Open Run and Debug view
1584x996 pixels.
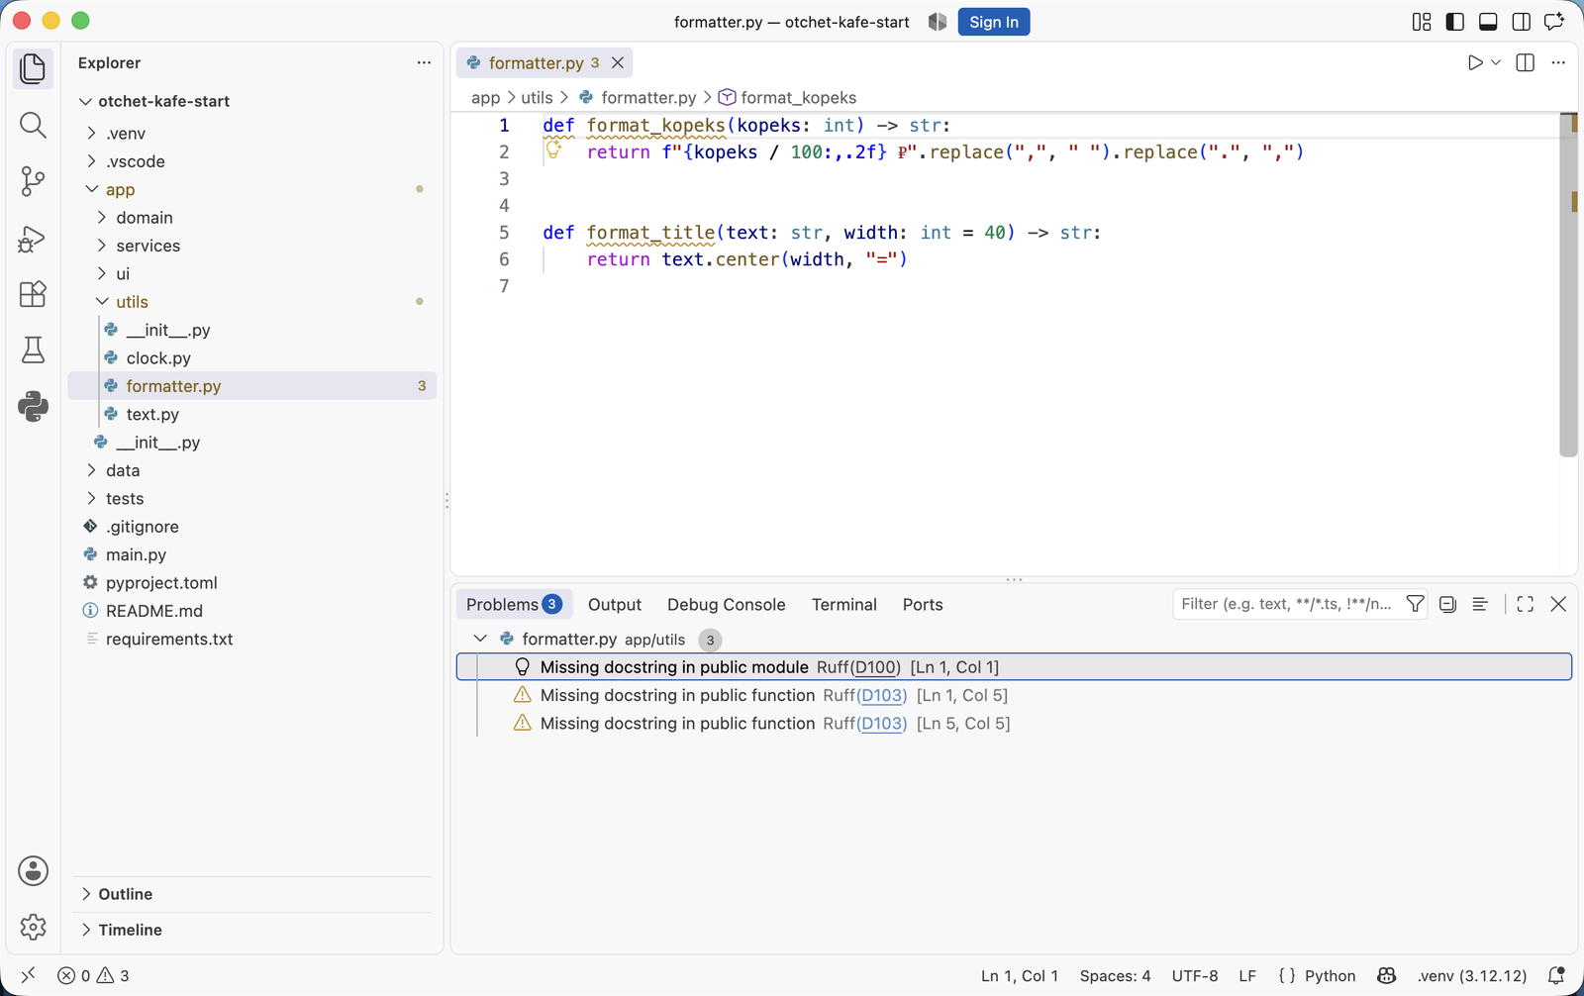[x=33, y=238]
